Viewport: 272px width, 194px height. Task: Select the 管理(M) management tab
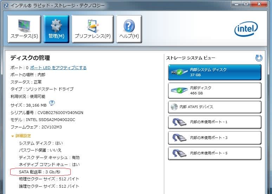click(x=56, y=29)
